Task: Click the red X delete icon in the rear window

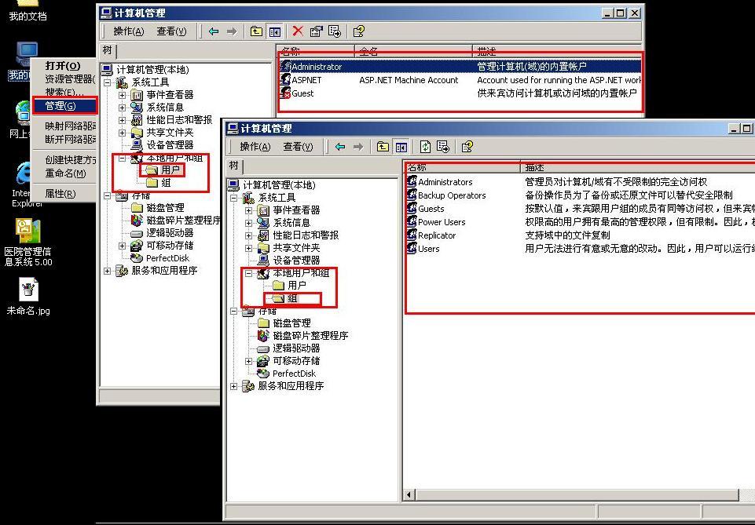Action: (298, 31)
